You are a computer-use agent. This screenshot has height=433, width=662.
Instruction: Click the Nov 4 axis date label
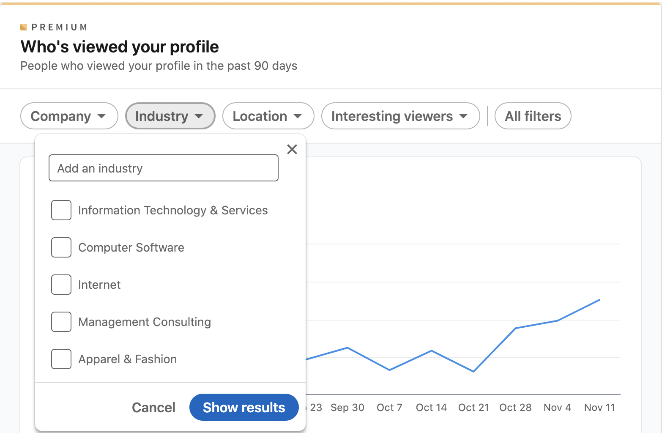[557, 408]
